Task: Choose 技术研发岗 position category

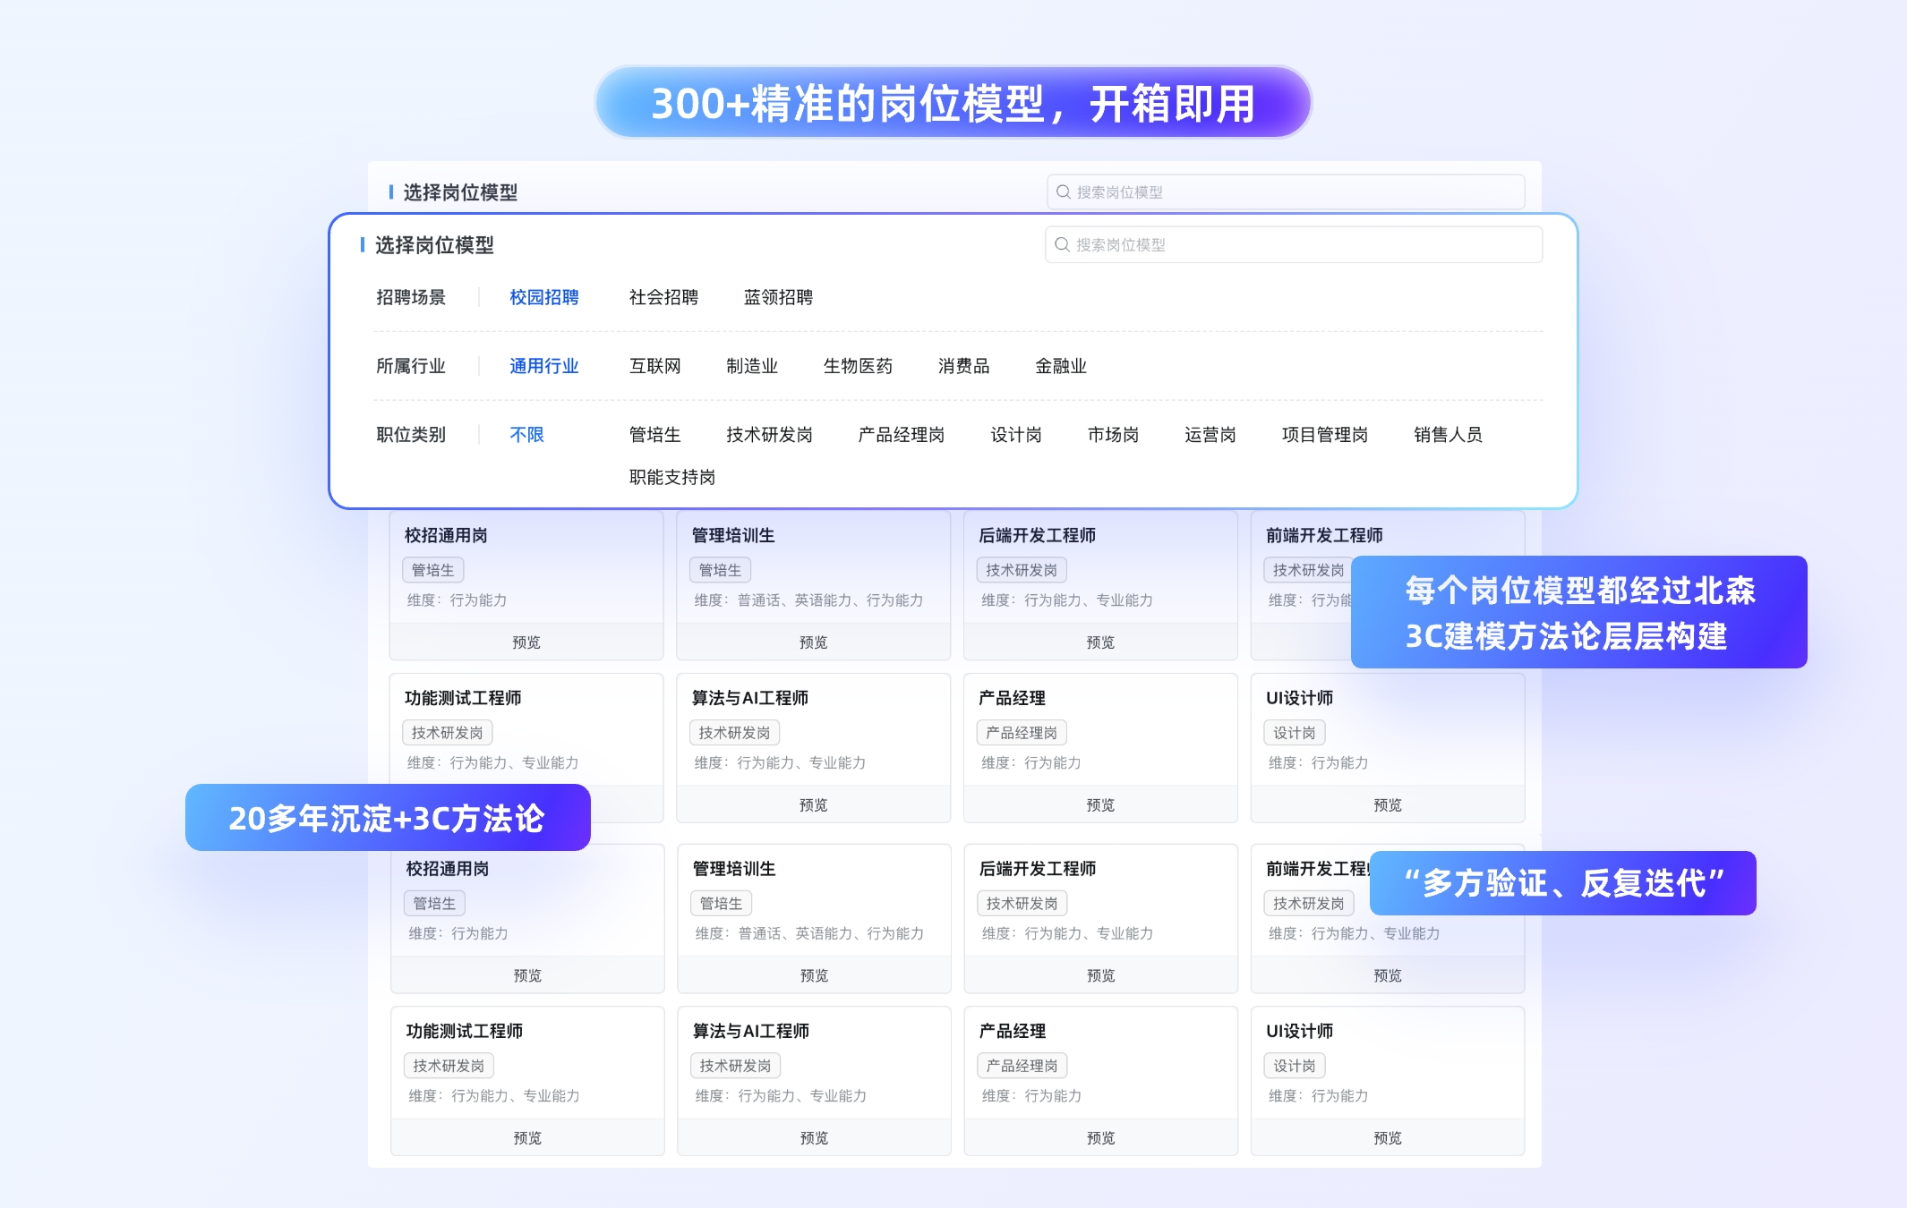Action: pyautogui.click(x=769, y=435)
